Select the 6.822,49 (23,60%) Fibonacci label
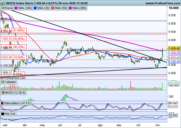 [14, 57]
